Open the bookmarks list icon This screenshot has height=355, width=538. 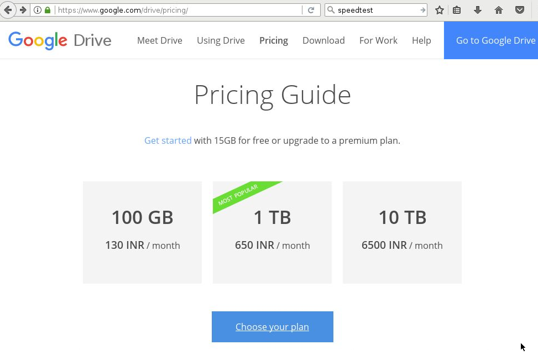457,11
